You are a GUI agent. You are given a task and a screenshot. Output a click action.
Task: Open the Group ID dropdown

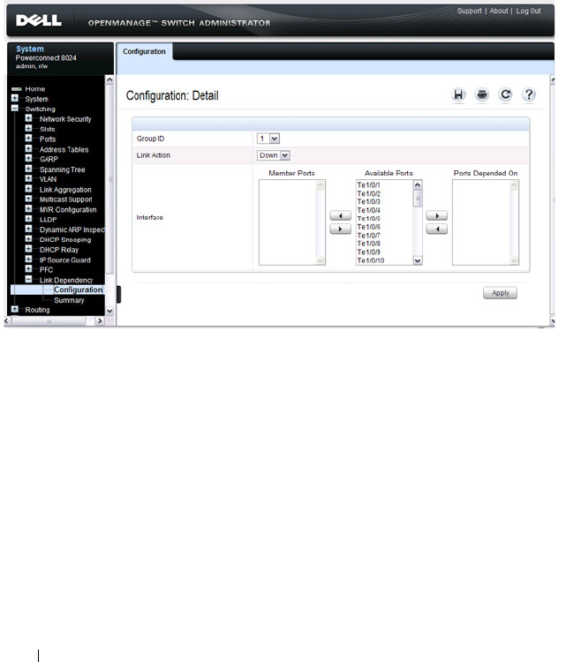(x=268, y=139)
